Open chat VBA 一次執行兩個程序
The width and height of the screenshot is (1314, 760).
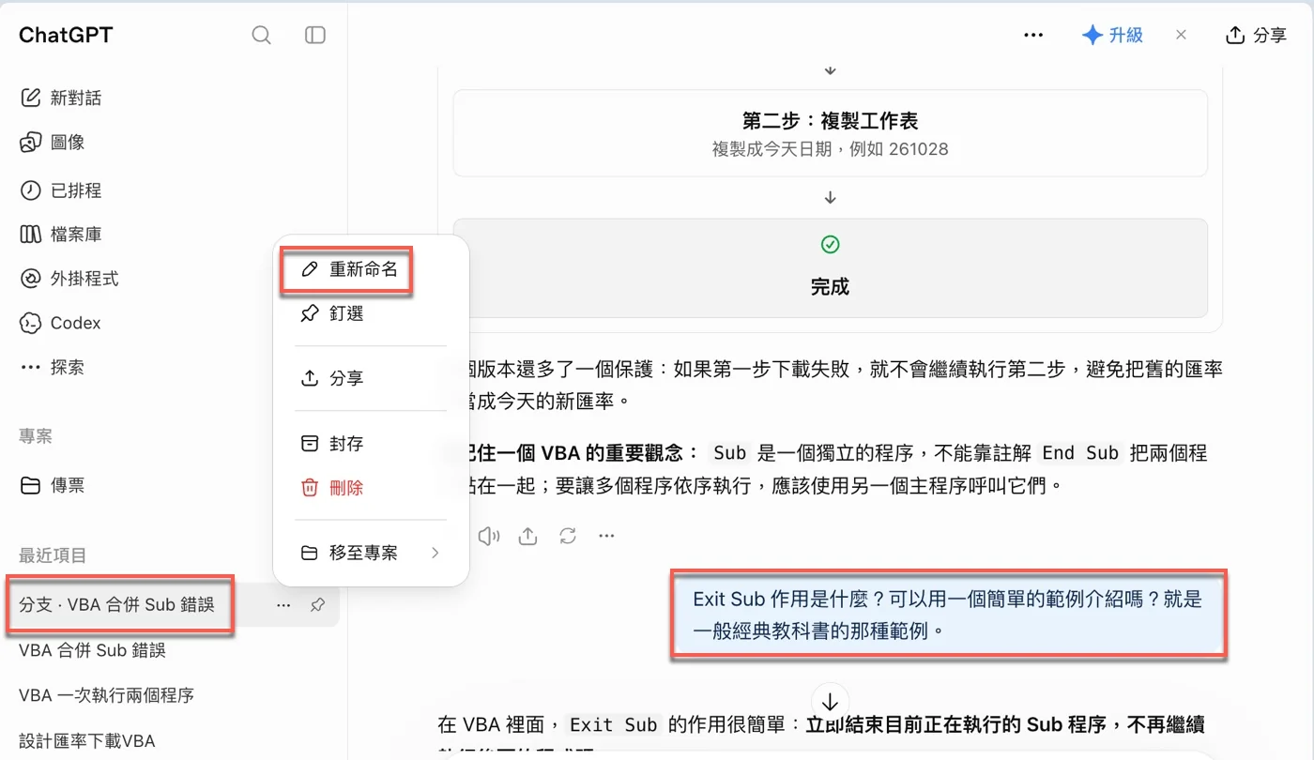106,695
